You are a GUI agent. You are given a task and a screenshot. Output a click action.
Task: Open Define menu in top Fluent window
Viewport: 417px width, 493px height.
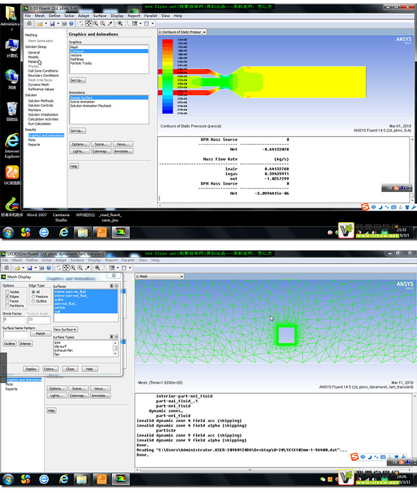point(54,15)
